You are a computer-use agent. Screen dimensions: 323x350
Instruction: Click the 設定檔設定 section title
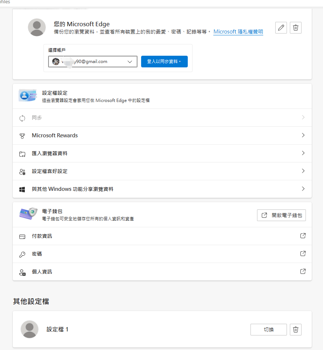[55, 93]
